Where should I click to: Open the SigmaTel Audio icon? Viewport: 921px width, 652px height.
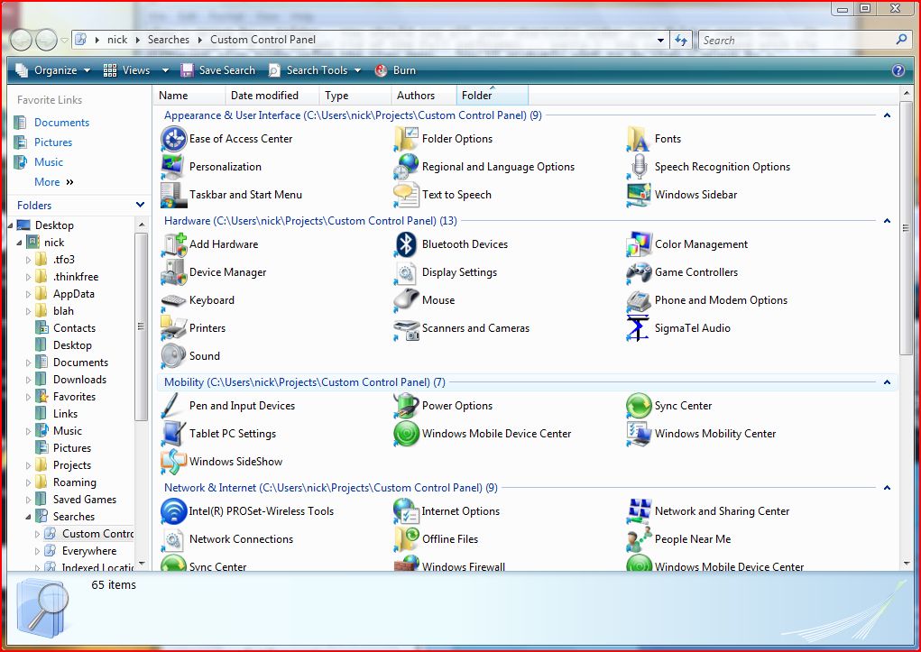coord(639,328)
